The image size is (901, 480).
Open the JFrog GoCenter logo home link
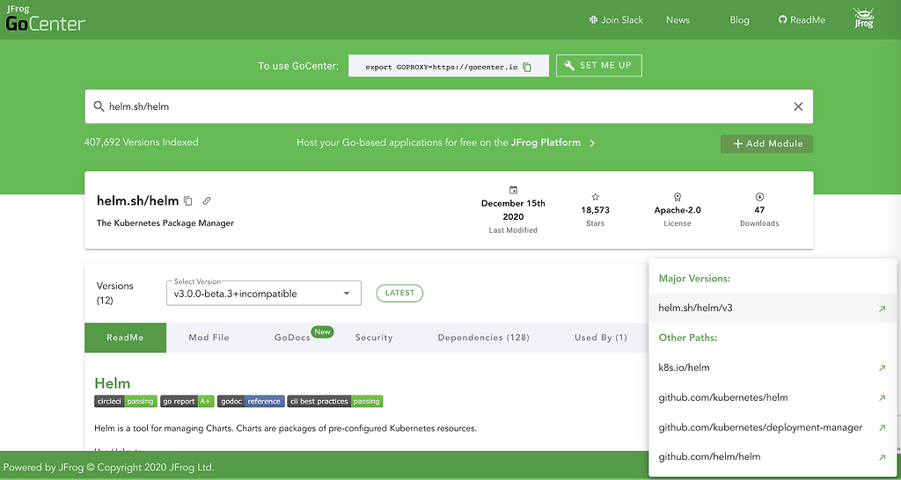pos(46,20)
